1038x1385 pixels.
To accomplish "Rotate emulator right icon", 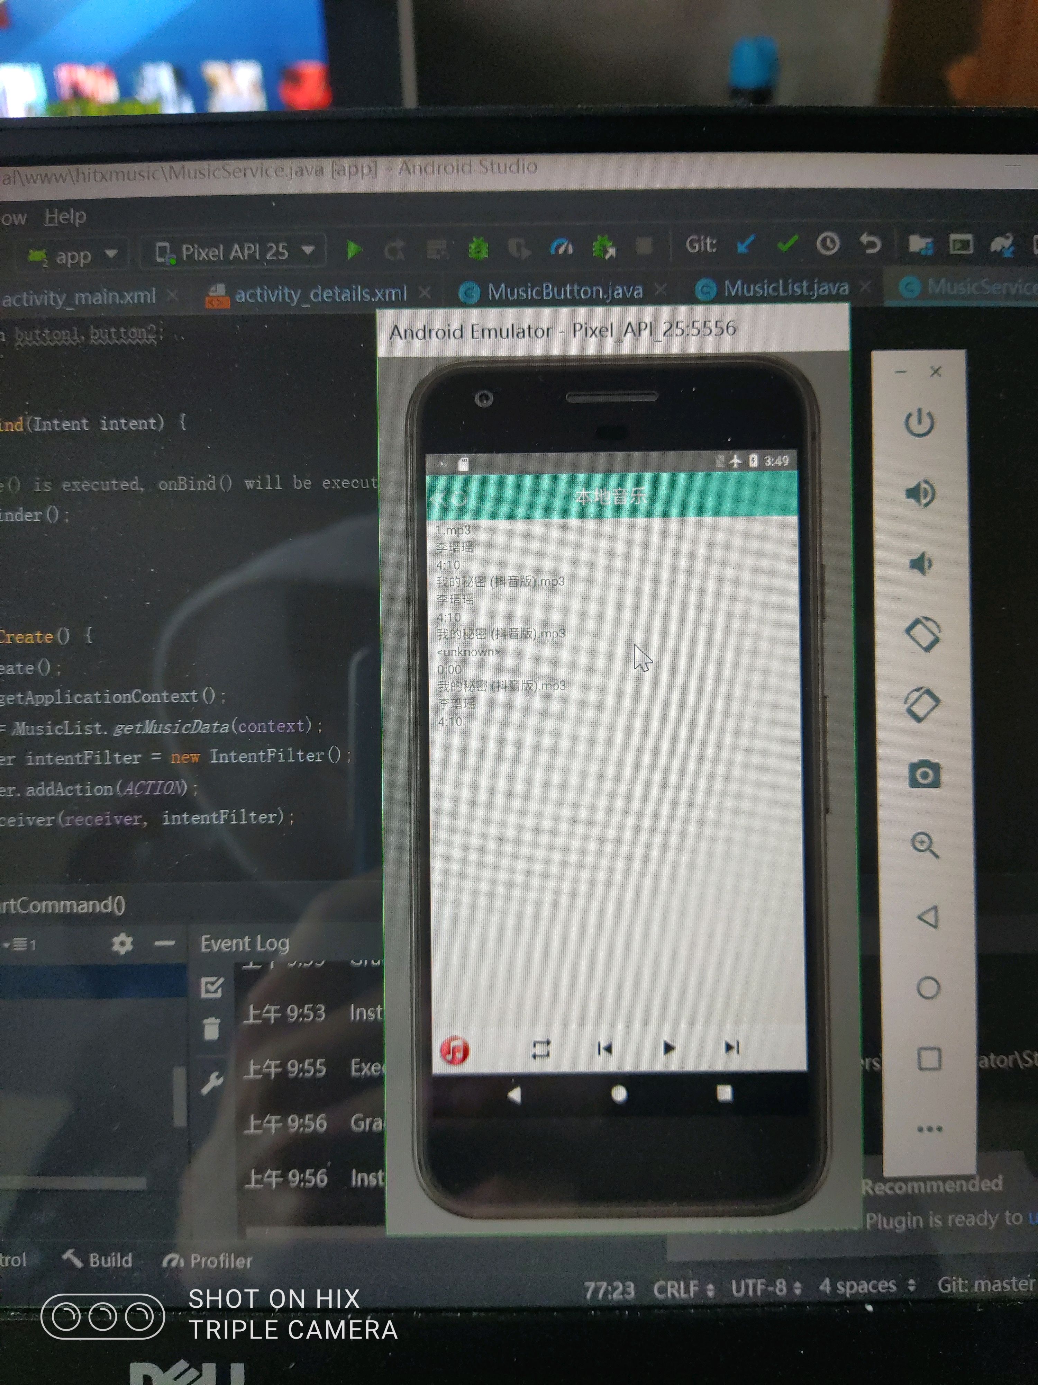I will (x=923, y=704).
